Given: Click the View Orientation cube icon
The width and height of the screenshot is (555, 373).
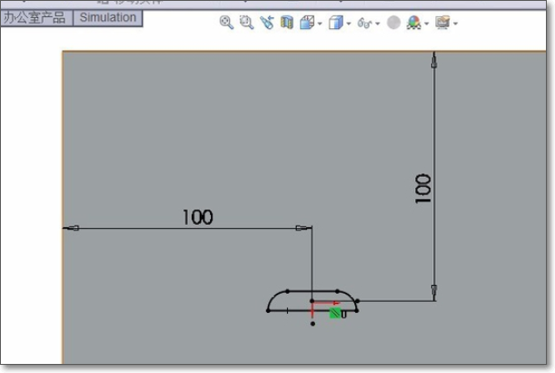Looking at the screenshot, I should click(x=307, y=23).
